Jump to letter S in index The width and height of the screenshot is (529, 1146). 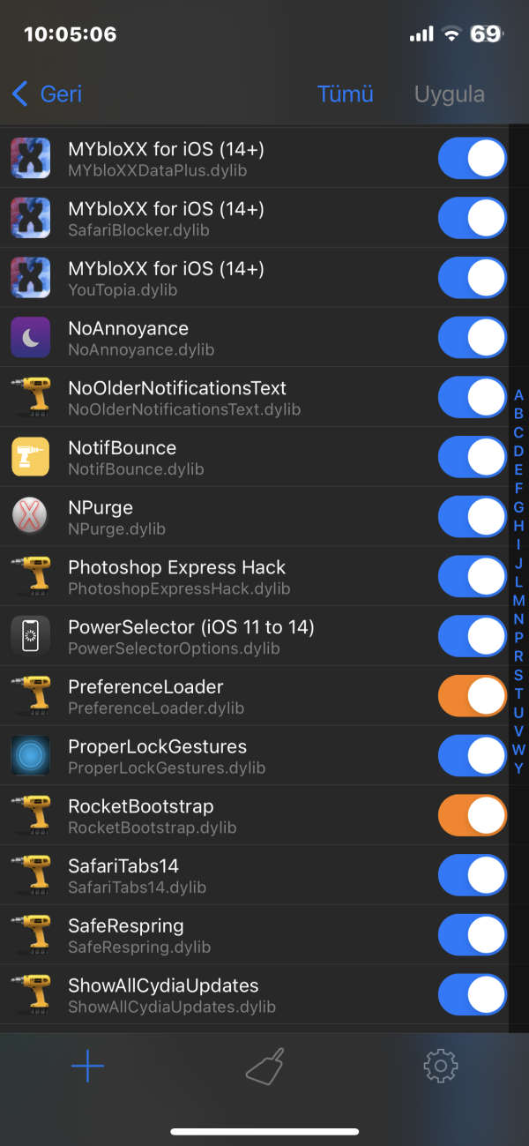(518, 675)
